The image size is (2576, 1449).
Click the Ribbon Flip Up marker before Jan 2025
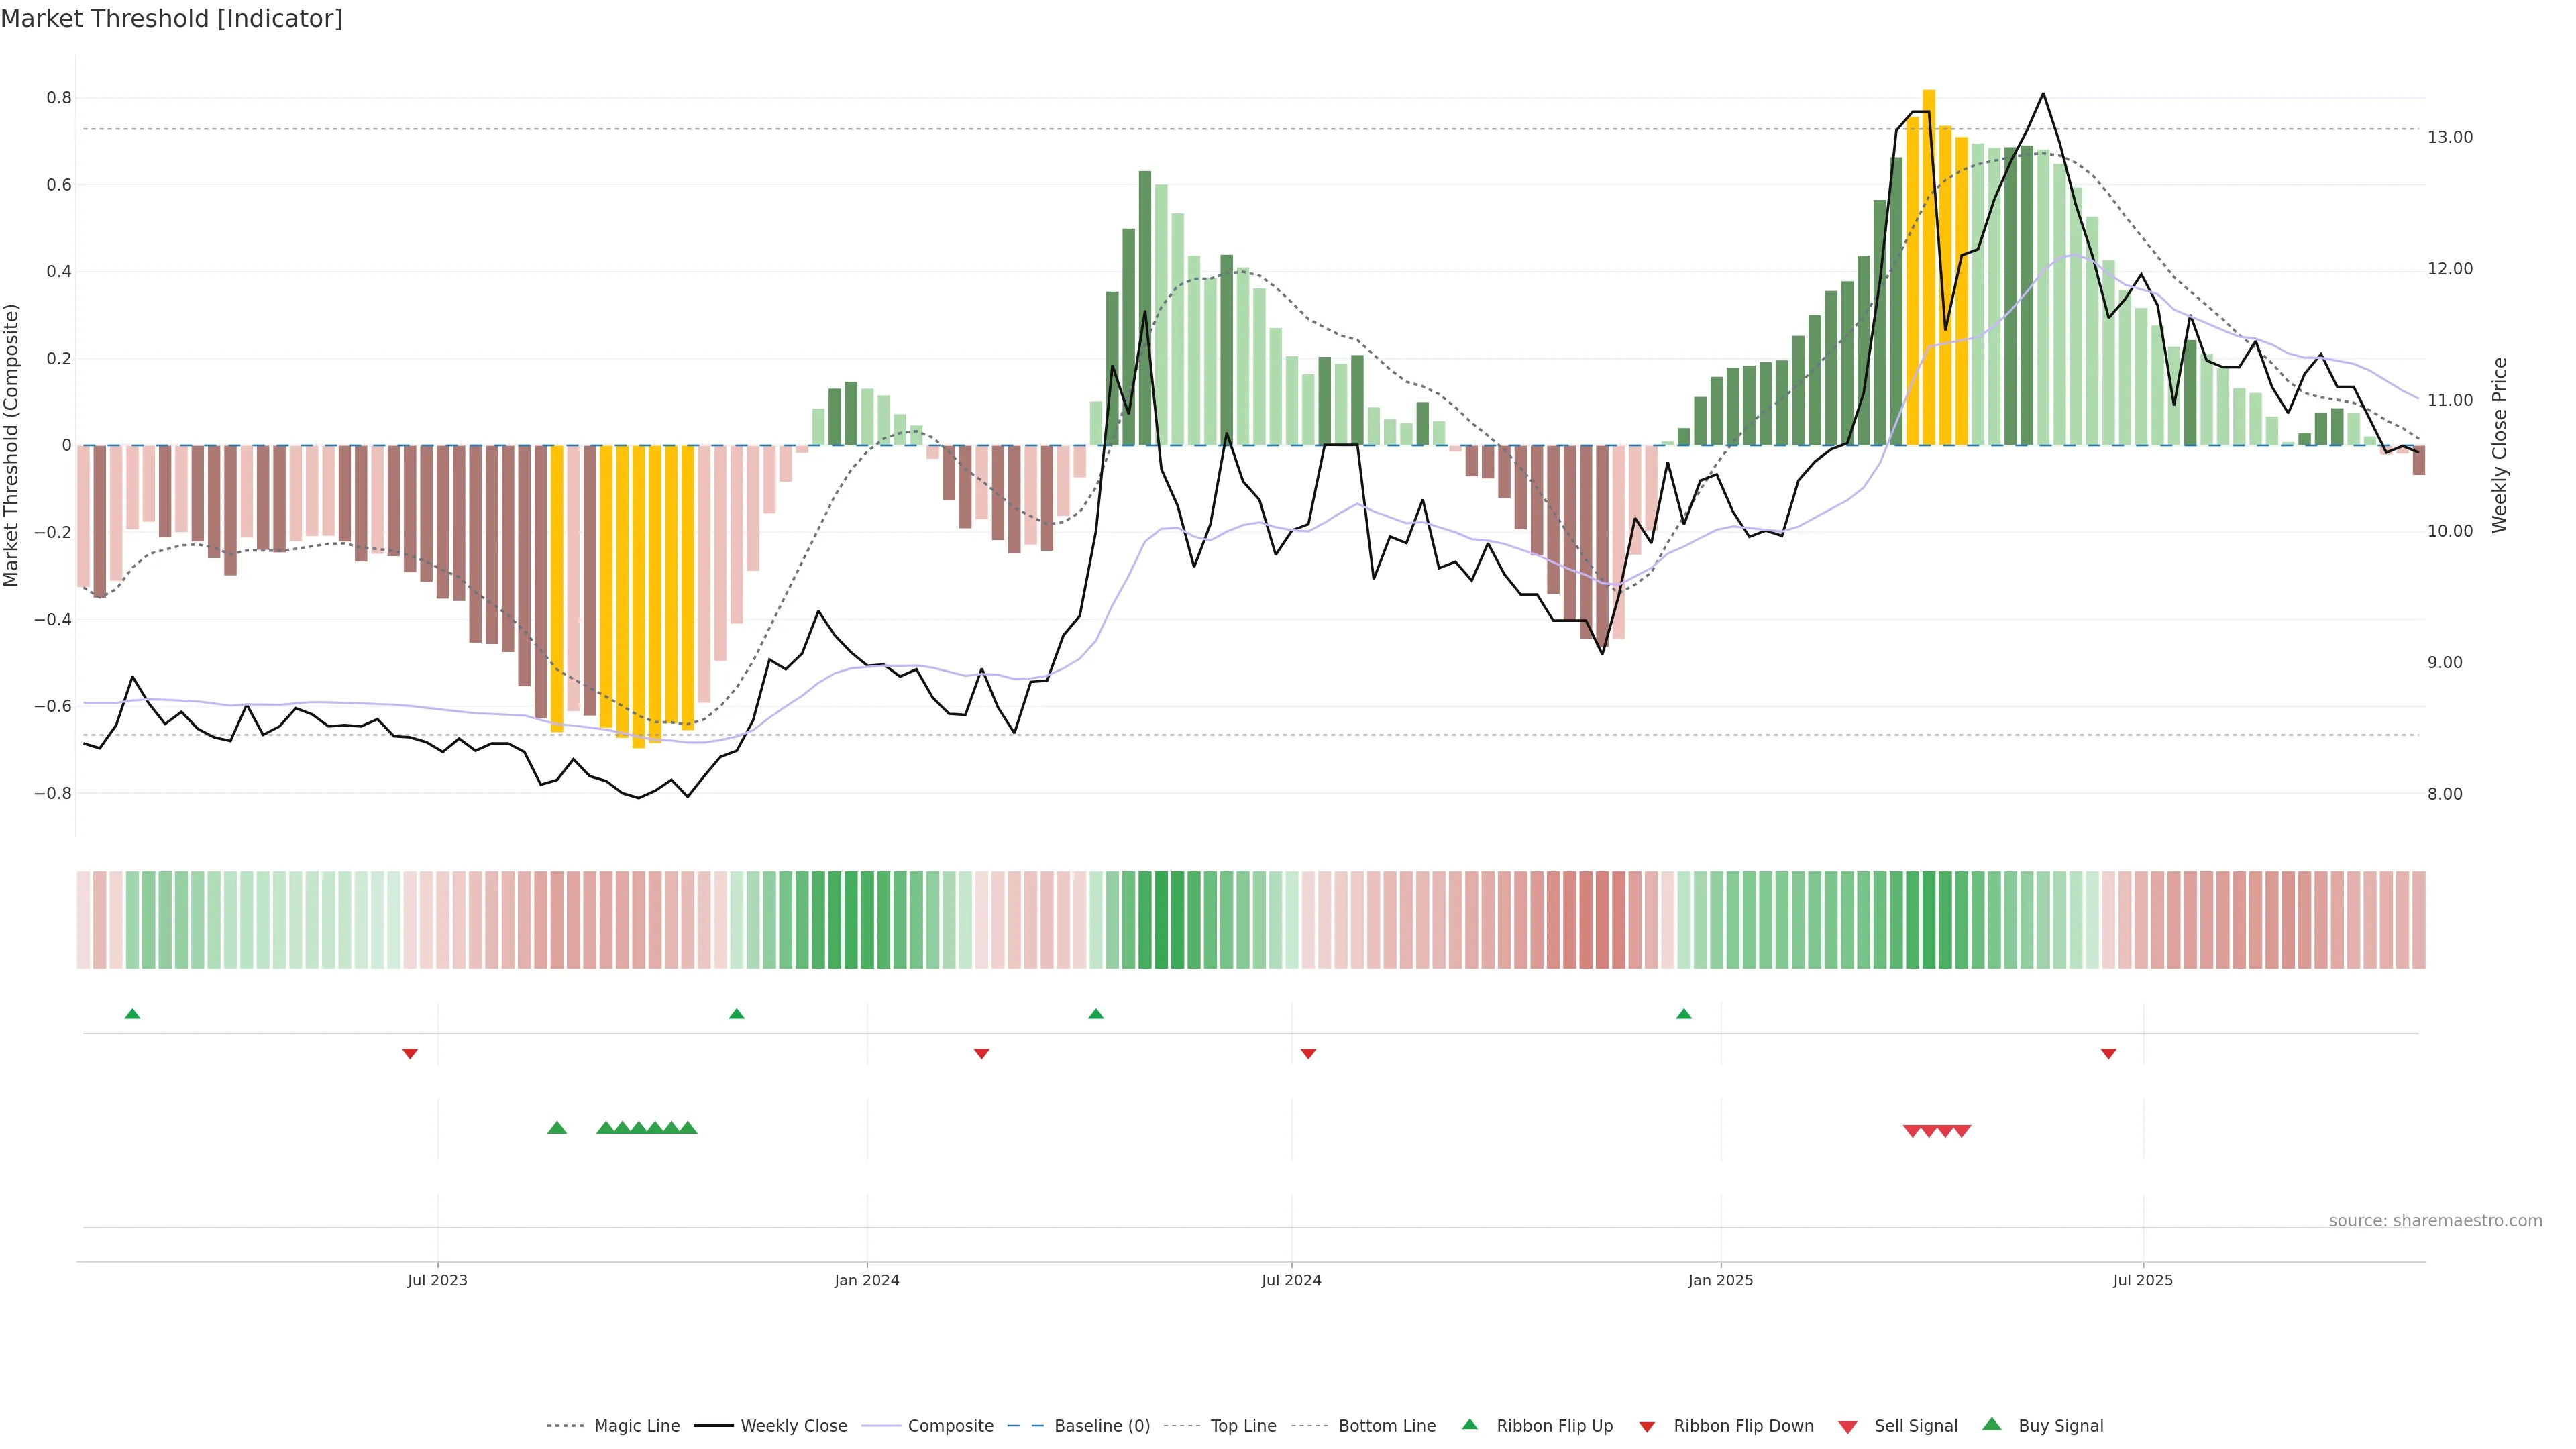pos(1684,1014)
